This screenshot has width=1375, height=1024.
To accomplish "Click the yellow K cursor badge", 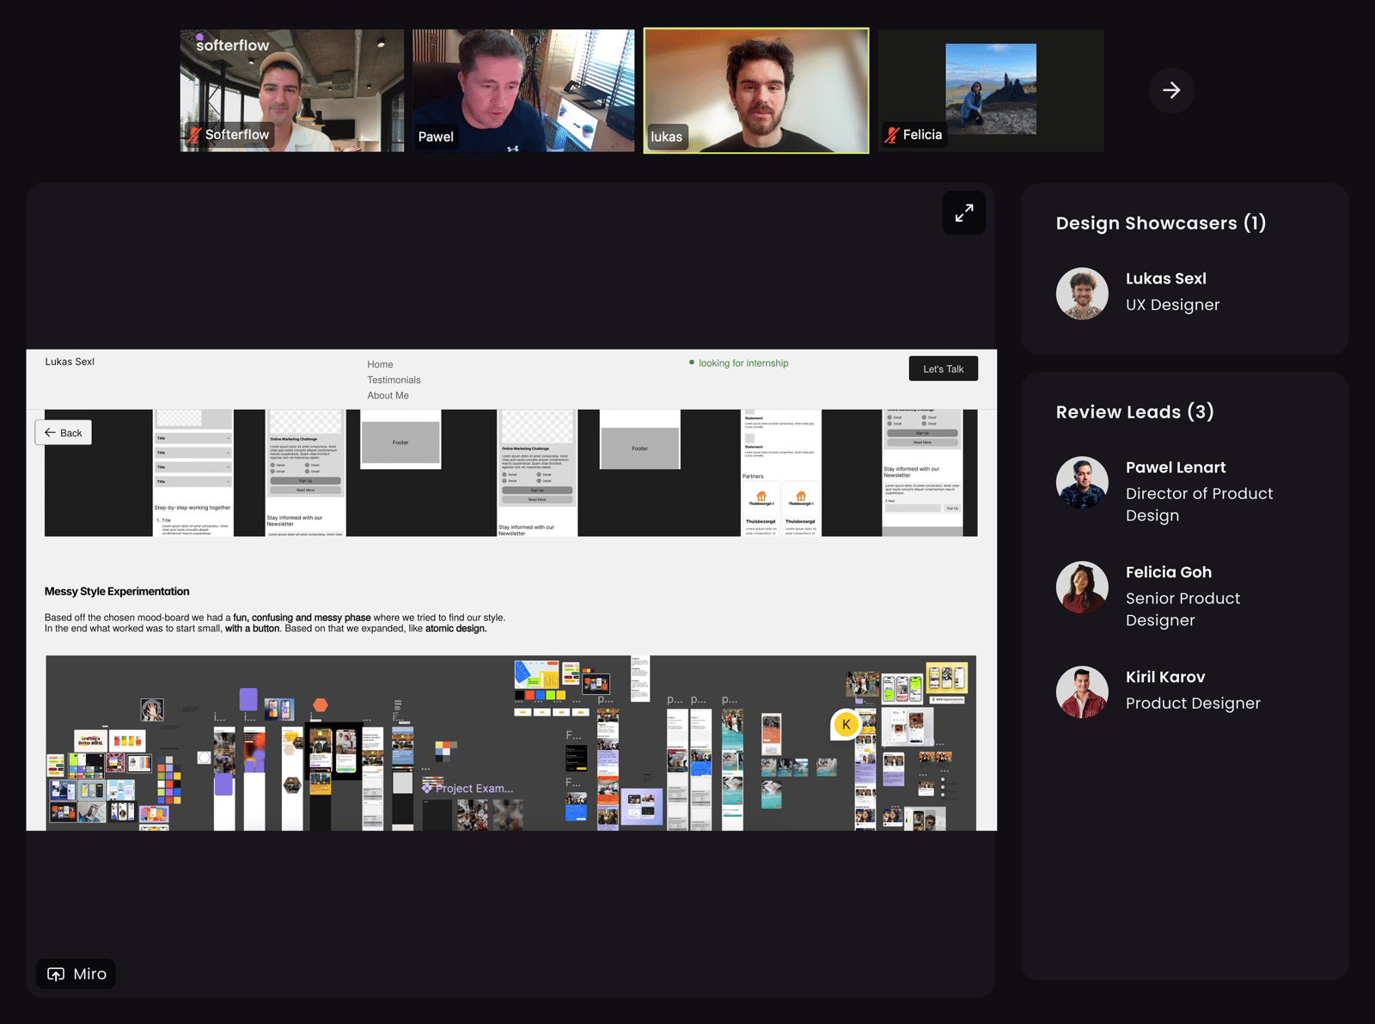I will tap(846, 724).
